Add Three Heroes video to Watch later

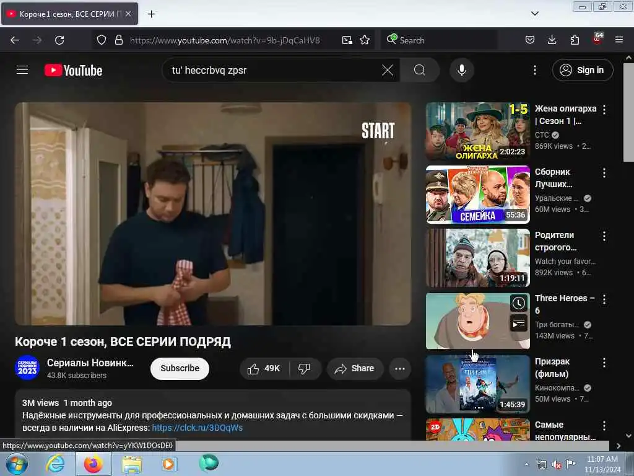point(519,304)
